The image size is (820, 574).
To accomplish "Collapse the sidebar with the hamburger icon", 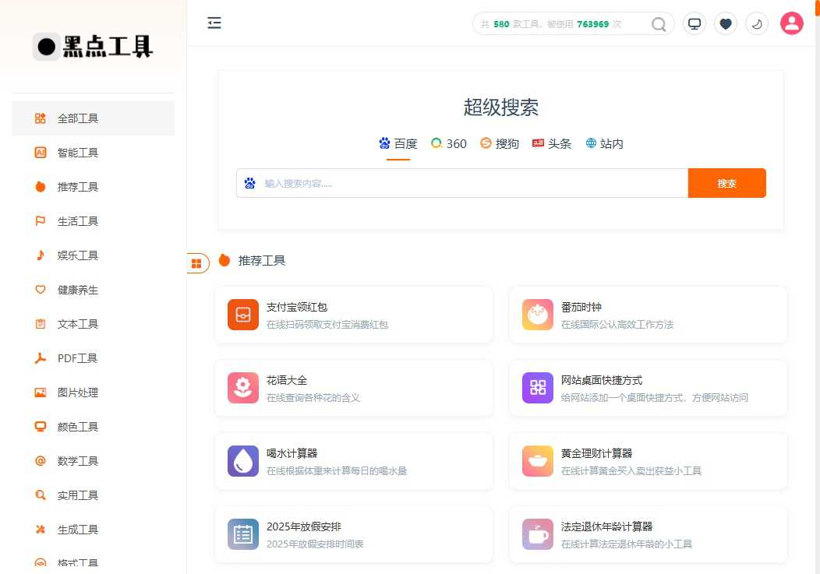I will click(x=214, y=23).
